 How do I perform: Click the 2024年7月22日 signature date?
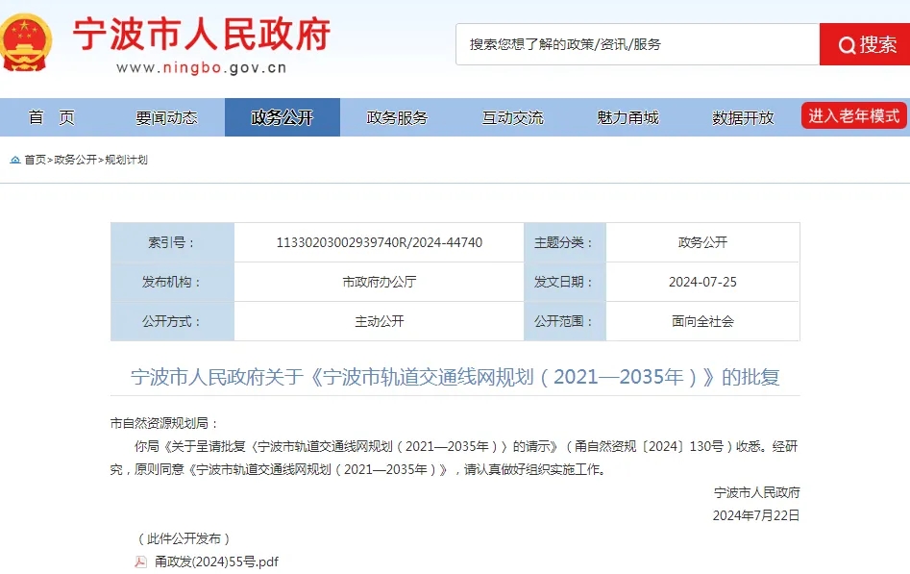coord(756,515)
